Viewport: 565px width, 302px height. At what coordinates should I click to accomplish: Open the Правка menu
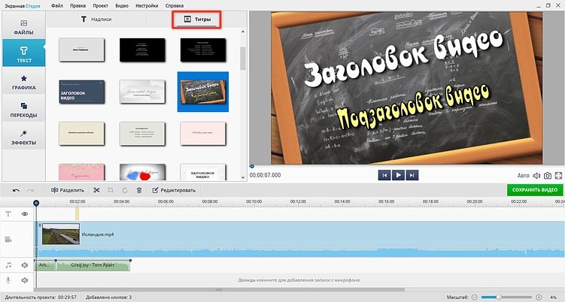(77, 6)
